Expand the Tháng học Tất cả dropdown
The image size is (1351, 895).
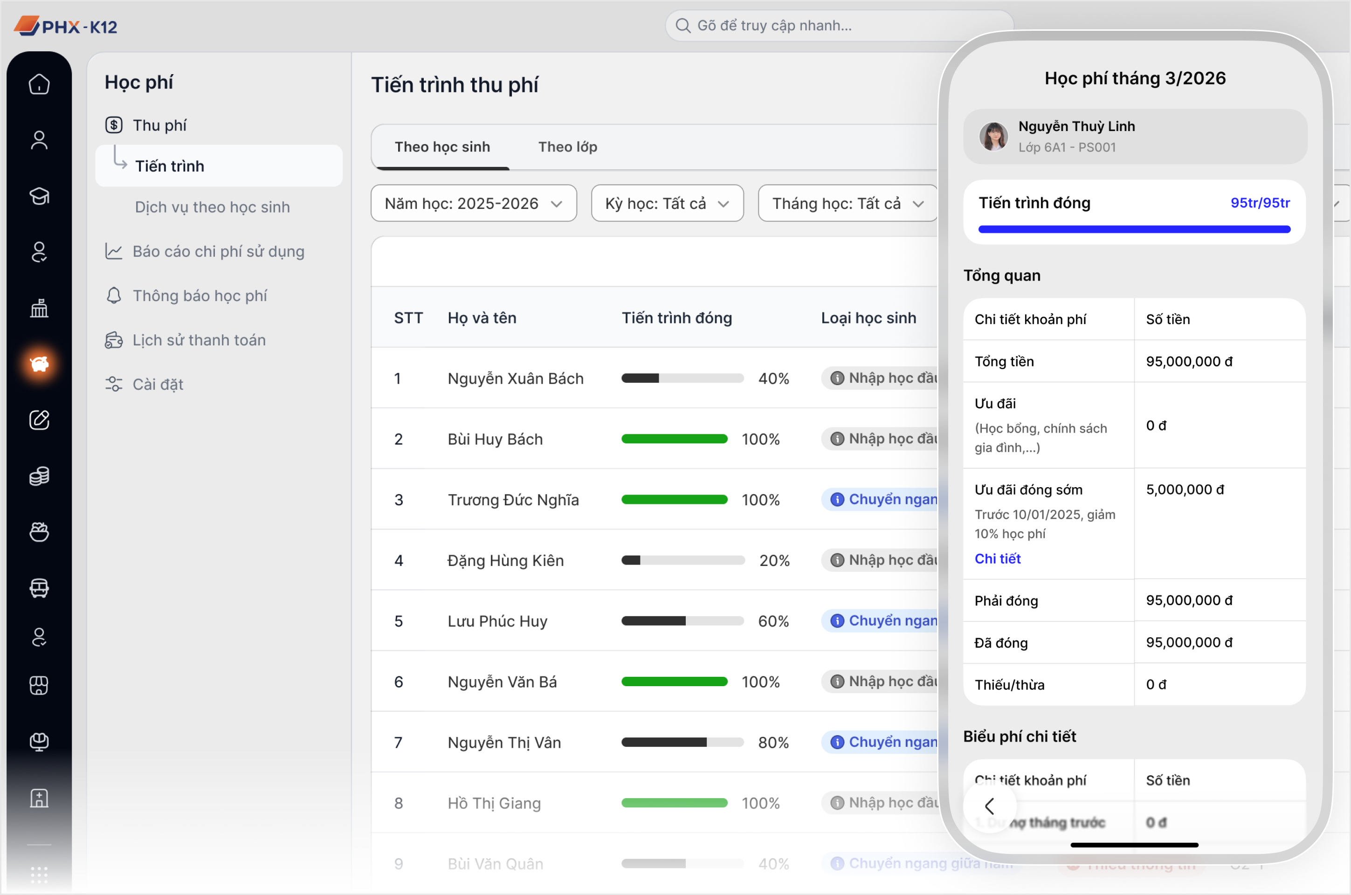pos(847,203)
